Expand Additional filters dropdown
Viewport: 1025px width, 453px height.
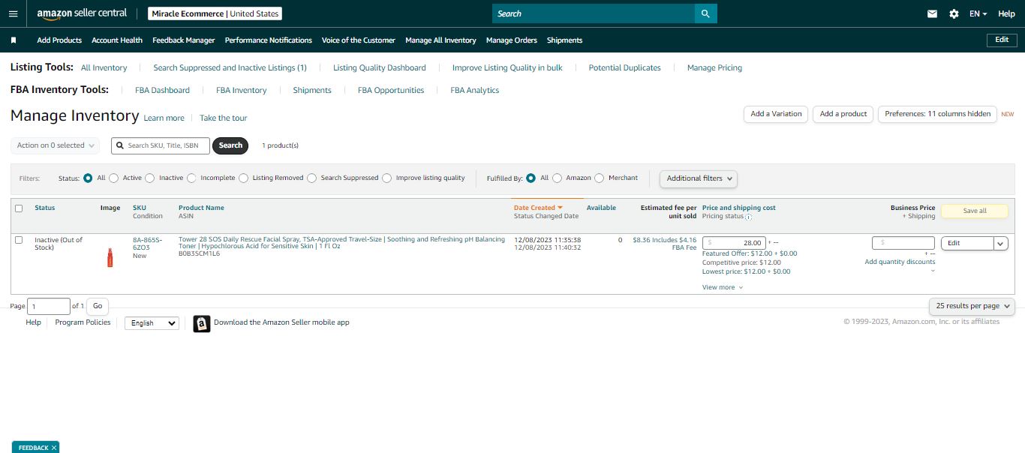pyautogui.click(x=699, y=178)
